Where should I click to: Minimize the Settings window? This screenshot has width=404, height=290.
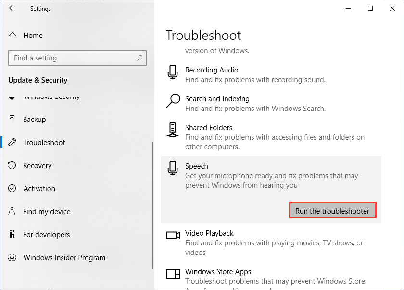pos(348,8)
